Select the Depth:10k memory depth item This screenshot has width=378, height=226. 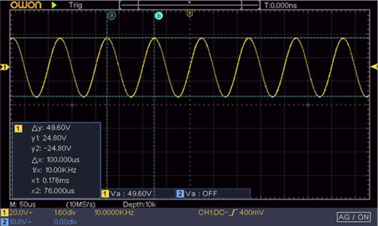tap(140, 204)
